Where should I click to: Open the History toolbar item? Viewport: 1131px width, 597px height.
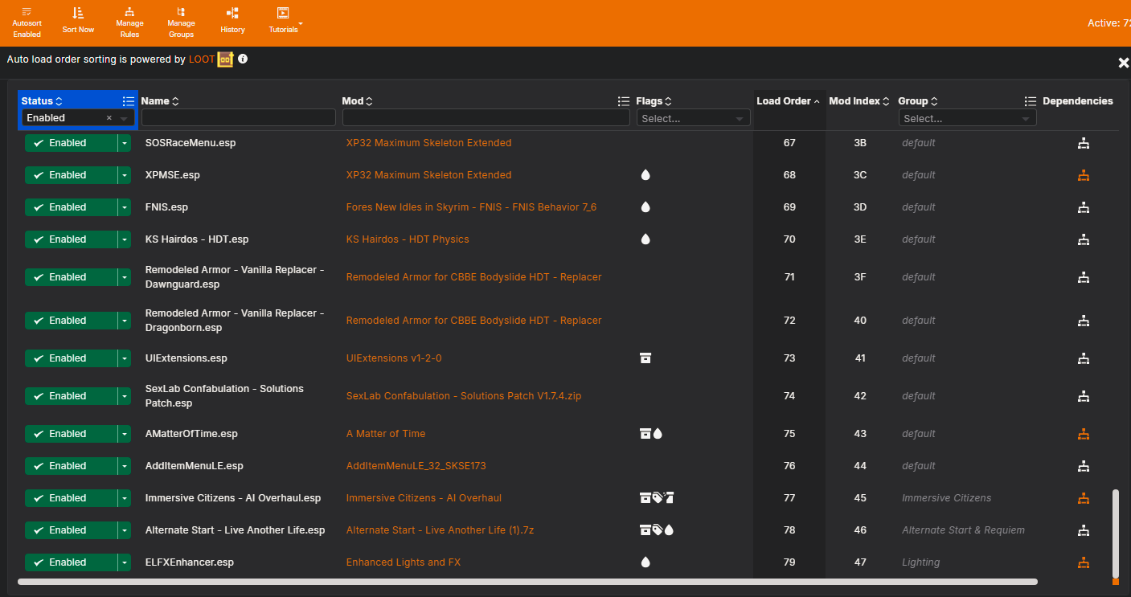click(x=232, y=21)
